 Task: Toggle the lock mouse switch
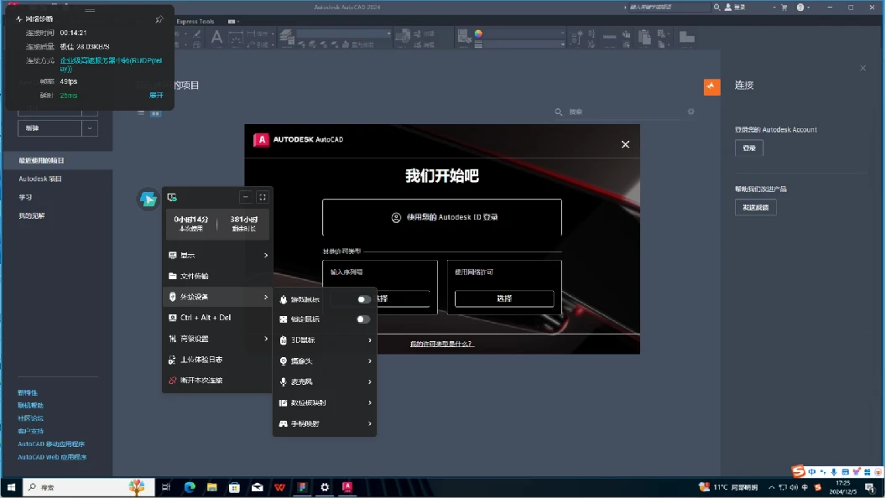[x=364, y=319]
